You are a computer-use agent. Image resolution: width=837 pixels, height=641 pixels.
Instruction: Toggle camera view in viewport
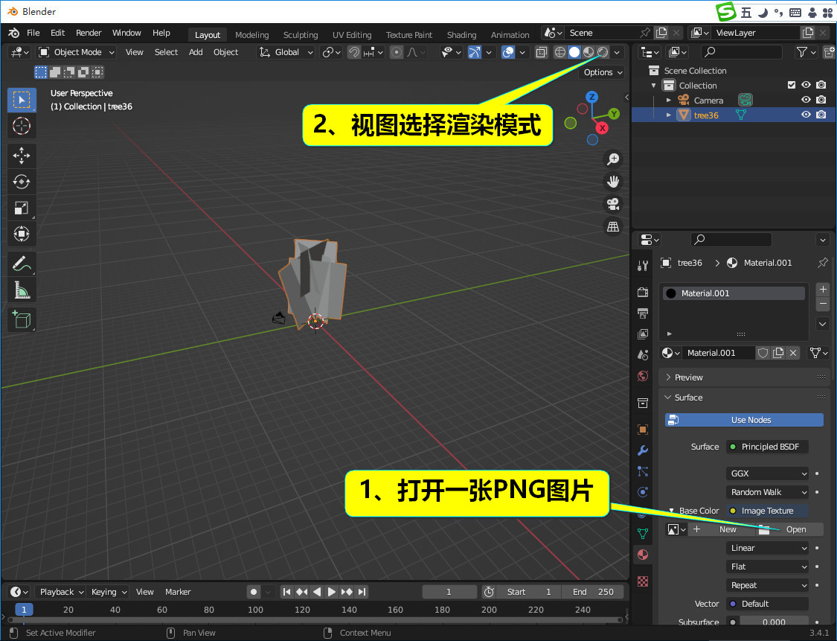coord(613,204)
